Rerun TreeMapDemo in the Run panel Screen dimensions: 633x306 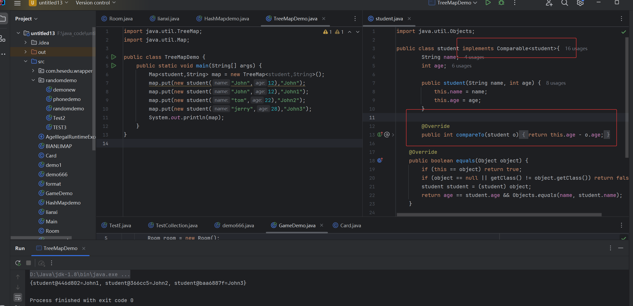click(18, 263)
